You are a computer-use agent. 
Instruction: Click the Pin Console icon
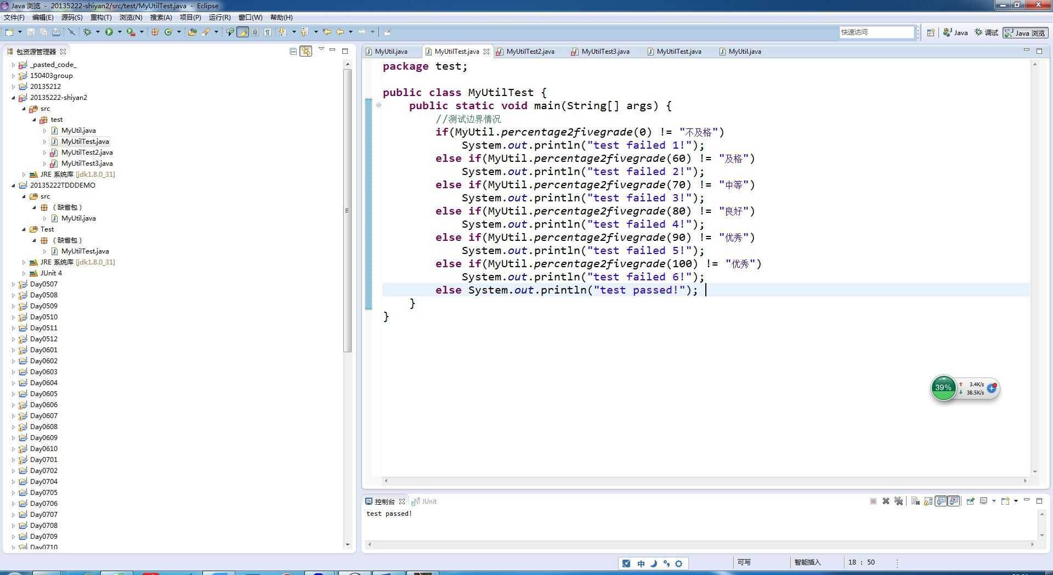[x=970, y=501]
